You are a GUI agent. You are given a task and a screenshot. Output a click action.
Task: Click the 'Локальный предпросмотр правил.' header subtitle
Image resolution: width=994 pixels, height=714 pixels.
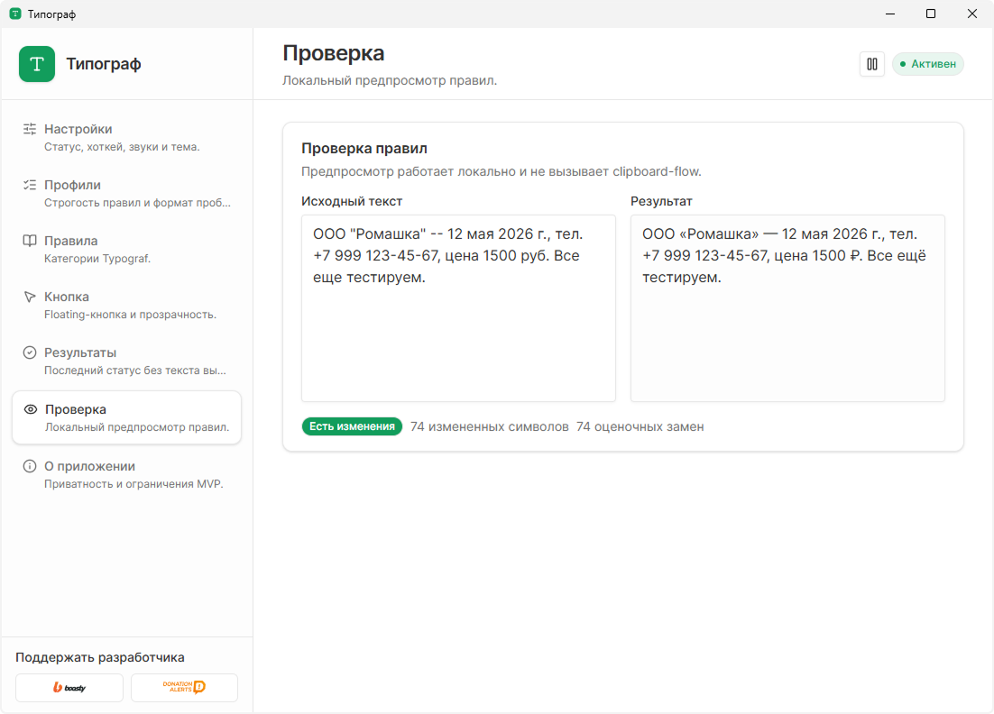[390, 81]
